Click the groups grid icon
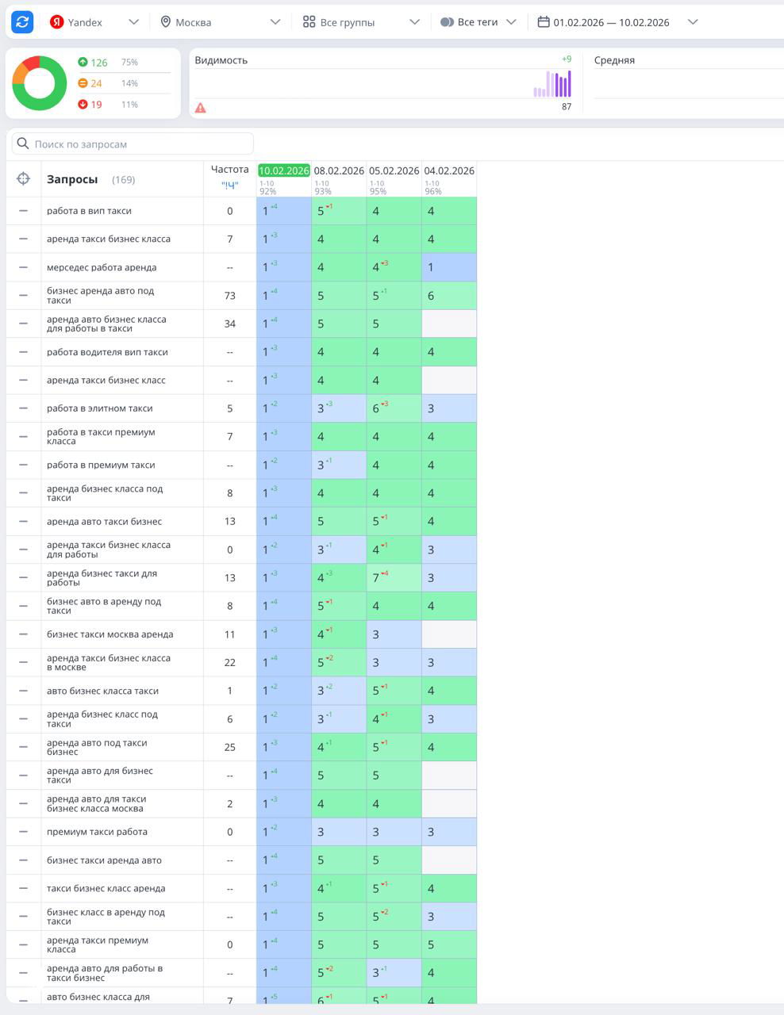This screenshot has width=784, height=1015. coord(309,22)
